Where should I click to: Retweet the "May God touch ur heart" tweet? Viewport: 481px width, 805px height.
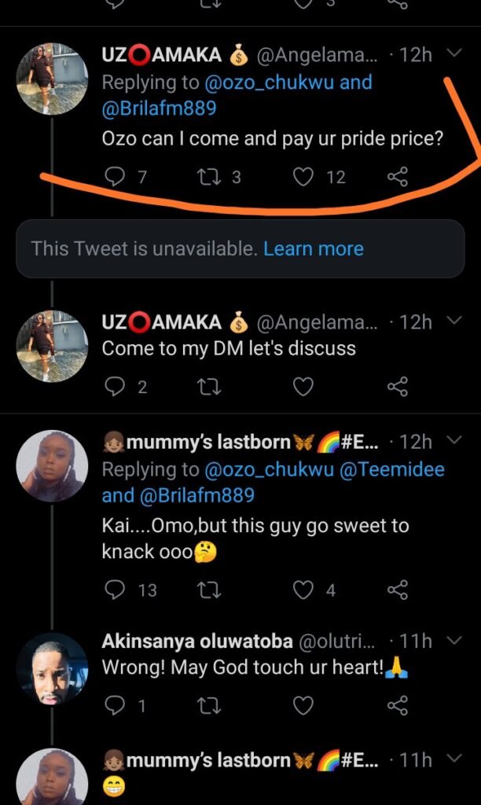click(210, 706)
